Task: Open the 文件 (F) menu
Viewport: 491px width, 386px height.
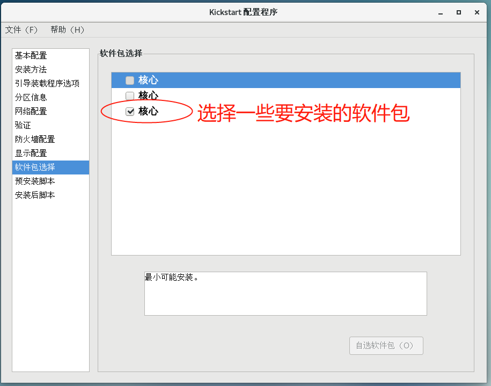Action: pyautogui.click(x=21, y=30)
